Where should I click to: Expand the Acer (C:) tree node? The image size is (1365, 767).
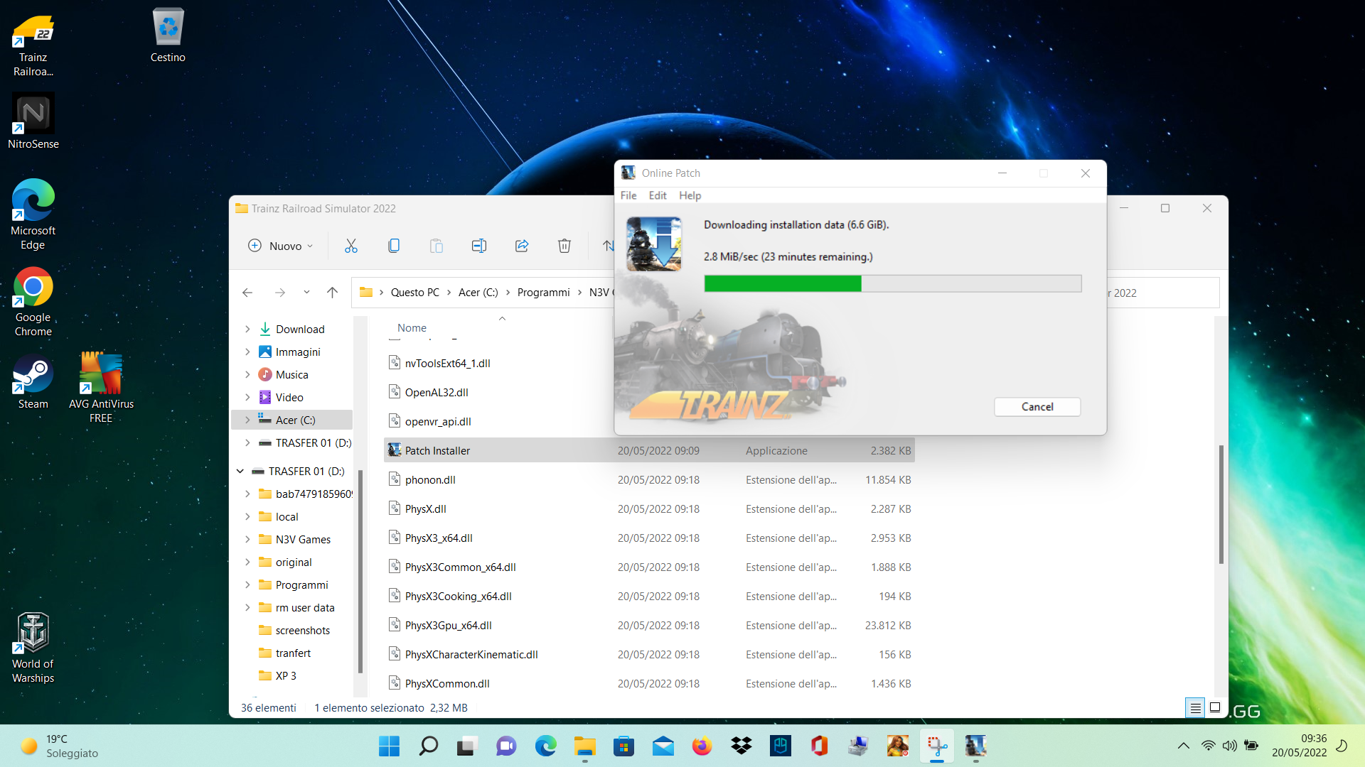(247, 420)
